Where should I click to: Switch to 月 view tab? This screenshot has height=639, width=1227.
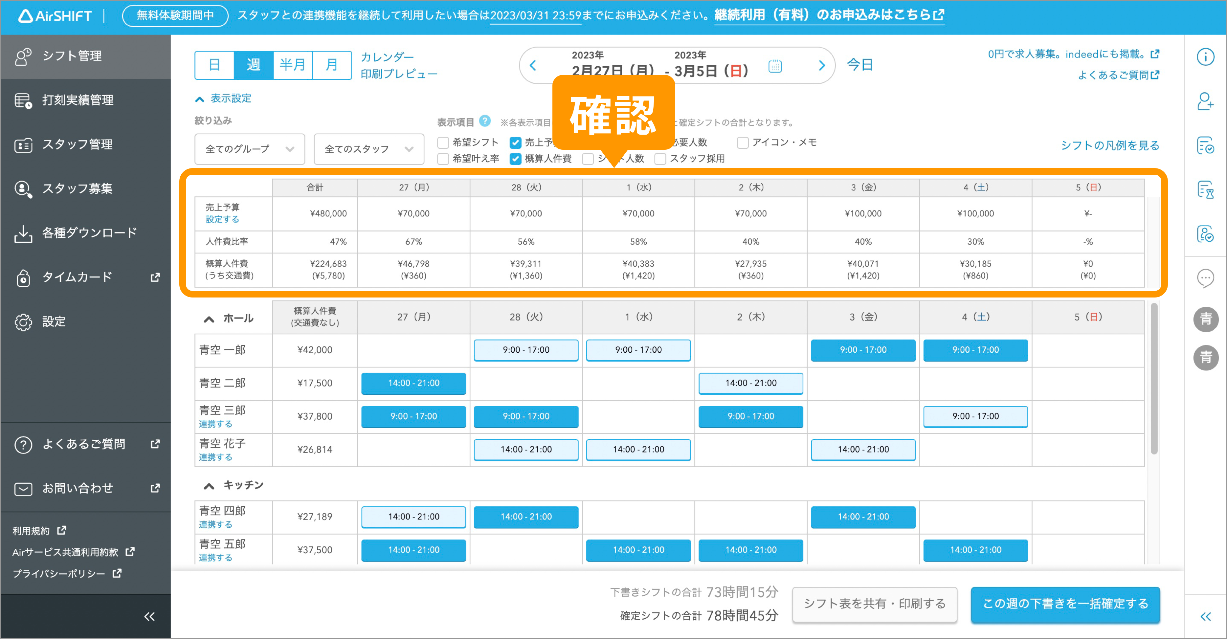[x=331, y=65]
